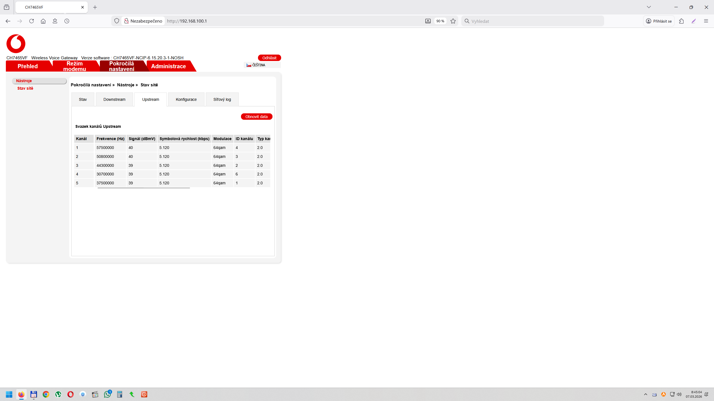Open browsing history clock icon
Viewport: 714px width, 401px height.
point(67,21)
